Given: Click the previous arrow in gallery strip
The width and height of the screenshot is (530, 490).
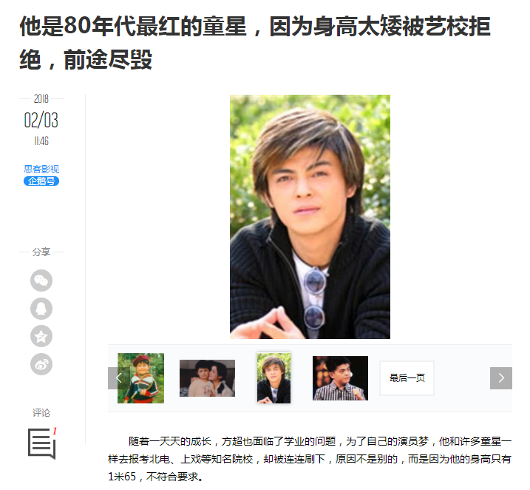Looking at the screenshot, I should [118, 378].
